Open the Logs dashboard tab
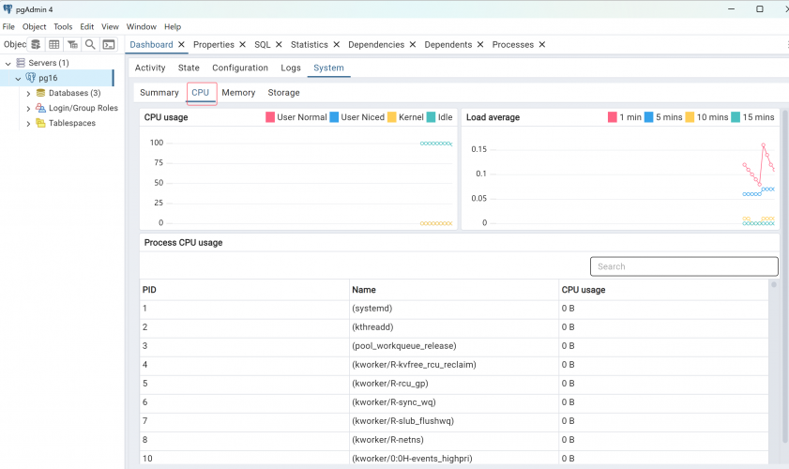This screenshot has height=469, width=789. (291, 68)
